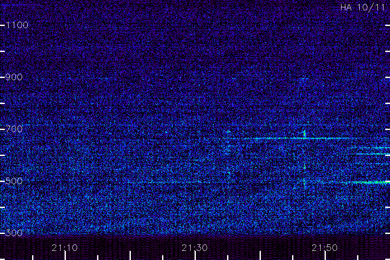
Task: Click the 21:50 time axis label
Action: point(325,248)
